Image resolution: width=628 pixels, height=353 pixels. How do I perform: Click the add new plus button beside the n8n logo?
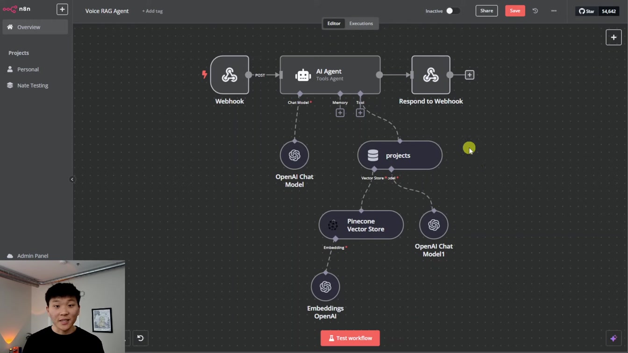(62, 9)
